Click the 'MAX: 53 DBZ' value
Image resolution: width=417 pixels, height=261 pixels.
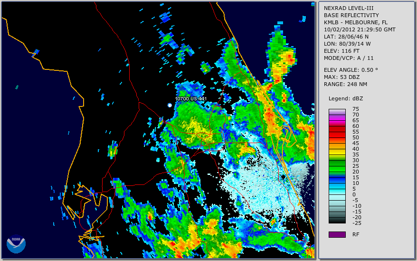tap(342, 77)
